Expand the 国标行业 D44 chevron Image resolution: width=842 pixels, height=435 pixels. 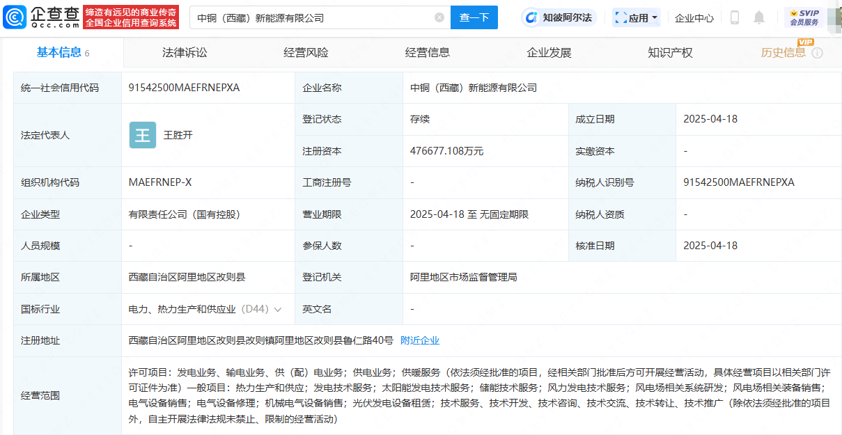click(x=278, y=309)
